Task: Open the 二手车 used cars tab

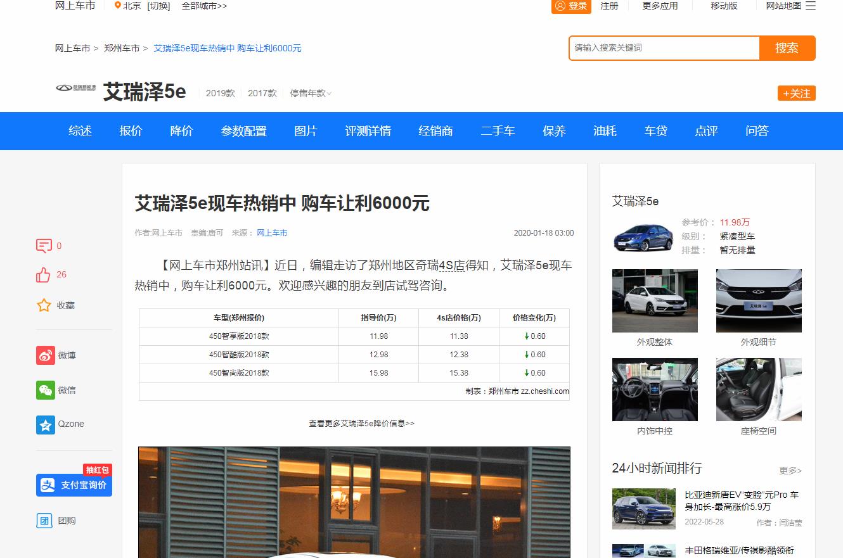Action: 498,131
